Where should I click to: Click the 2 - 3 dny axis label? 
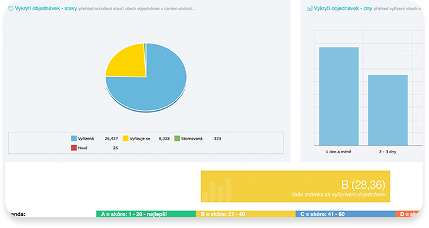coord(387,151)
